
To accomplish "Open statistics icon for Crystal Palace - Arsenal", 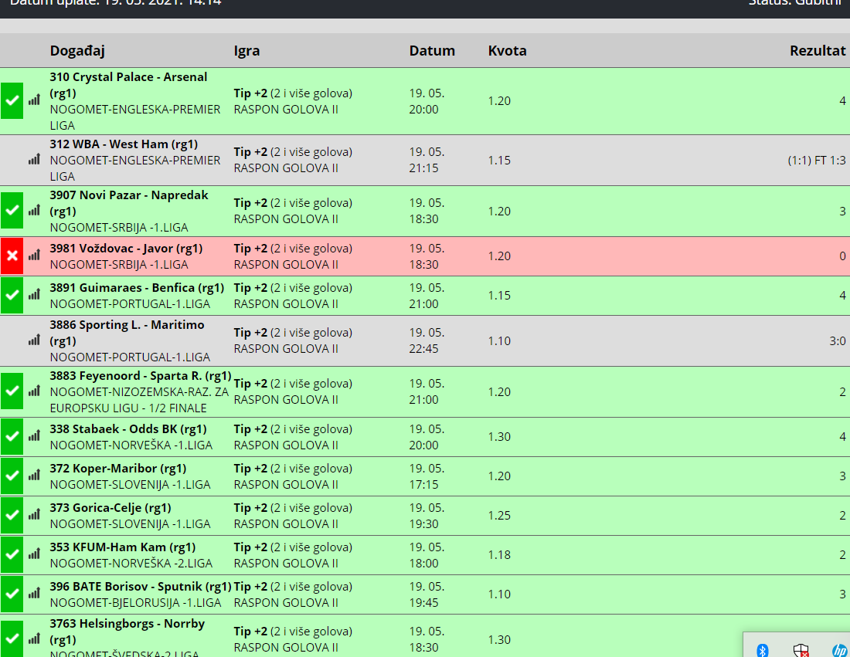I will [x=34, y=100].
